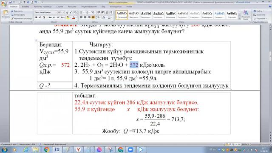Save the document from the quick access toolbar
The image size is (272, 153).
pos(10,2)
